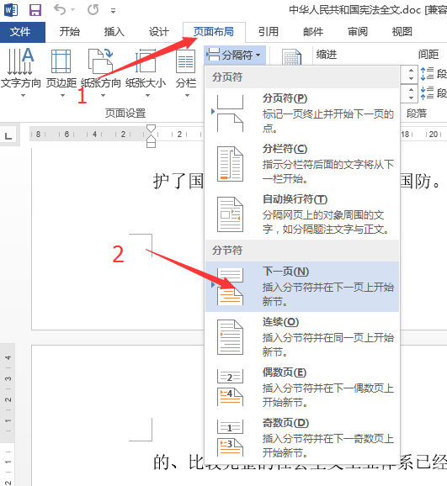
Task: Click the 间距 spacing label
Action: click(428, 55)
